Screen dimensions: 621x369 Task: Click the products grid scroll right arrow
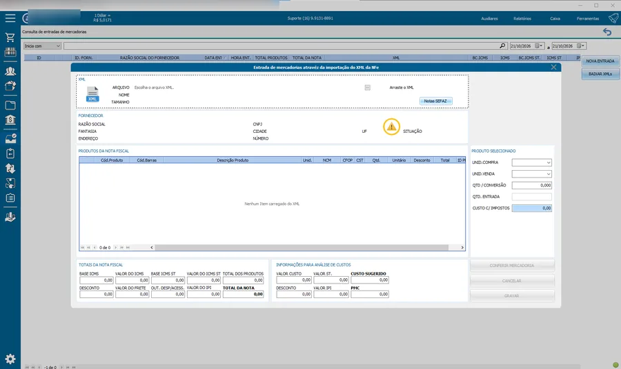pyautogui.click(x=462, y=247)
